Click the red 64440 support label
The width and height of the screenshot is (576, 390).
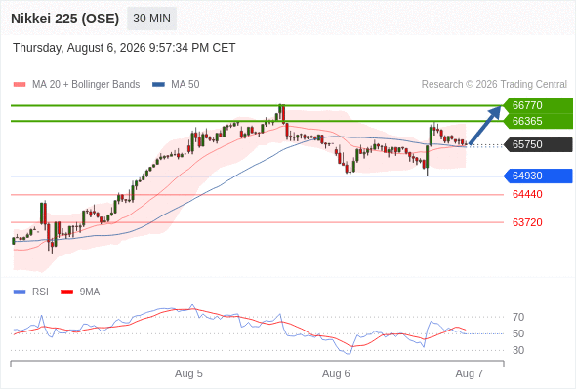coord(527,194)
